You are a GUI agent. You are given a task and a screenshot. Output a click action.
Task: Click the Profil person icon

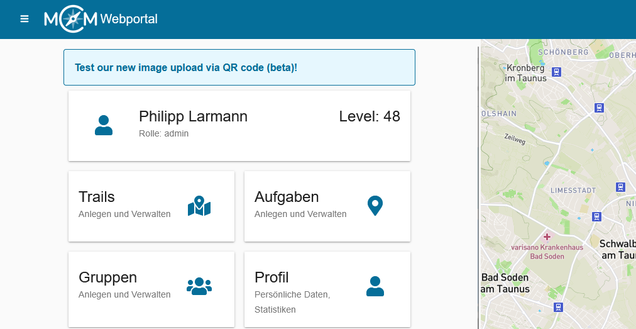click(x=375, y=286)
